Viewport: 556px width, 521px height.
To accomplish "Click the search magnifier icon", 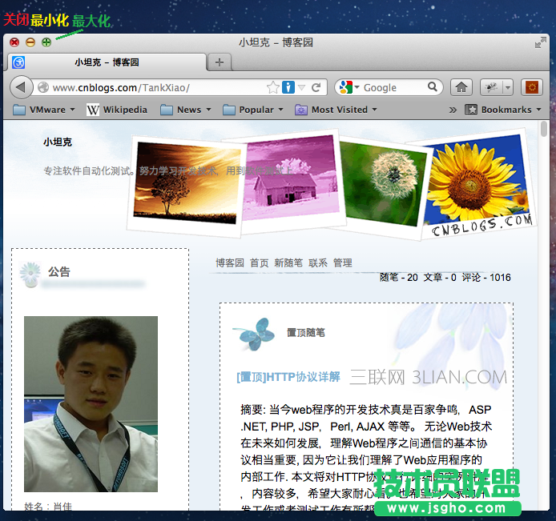I will pos(433,86).
